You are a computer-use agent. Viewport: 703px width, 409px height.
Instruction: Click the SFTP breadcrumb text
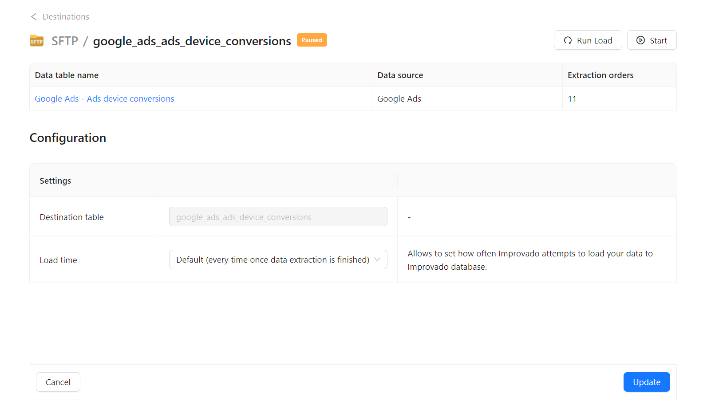coord(65,41)
